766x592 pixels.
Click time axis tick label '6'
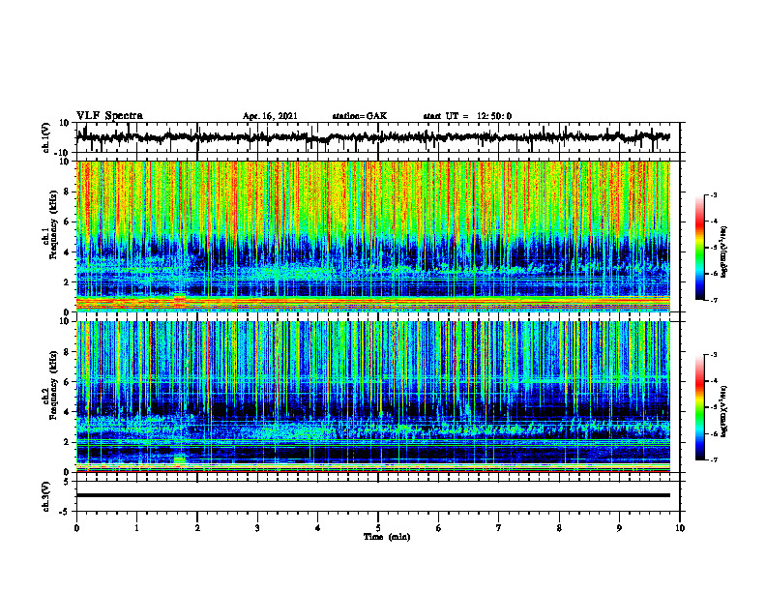pos(439,528)
